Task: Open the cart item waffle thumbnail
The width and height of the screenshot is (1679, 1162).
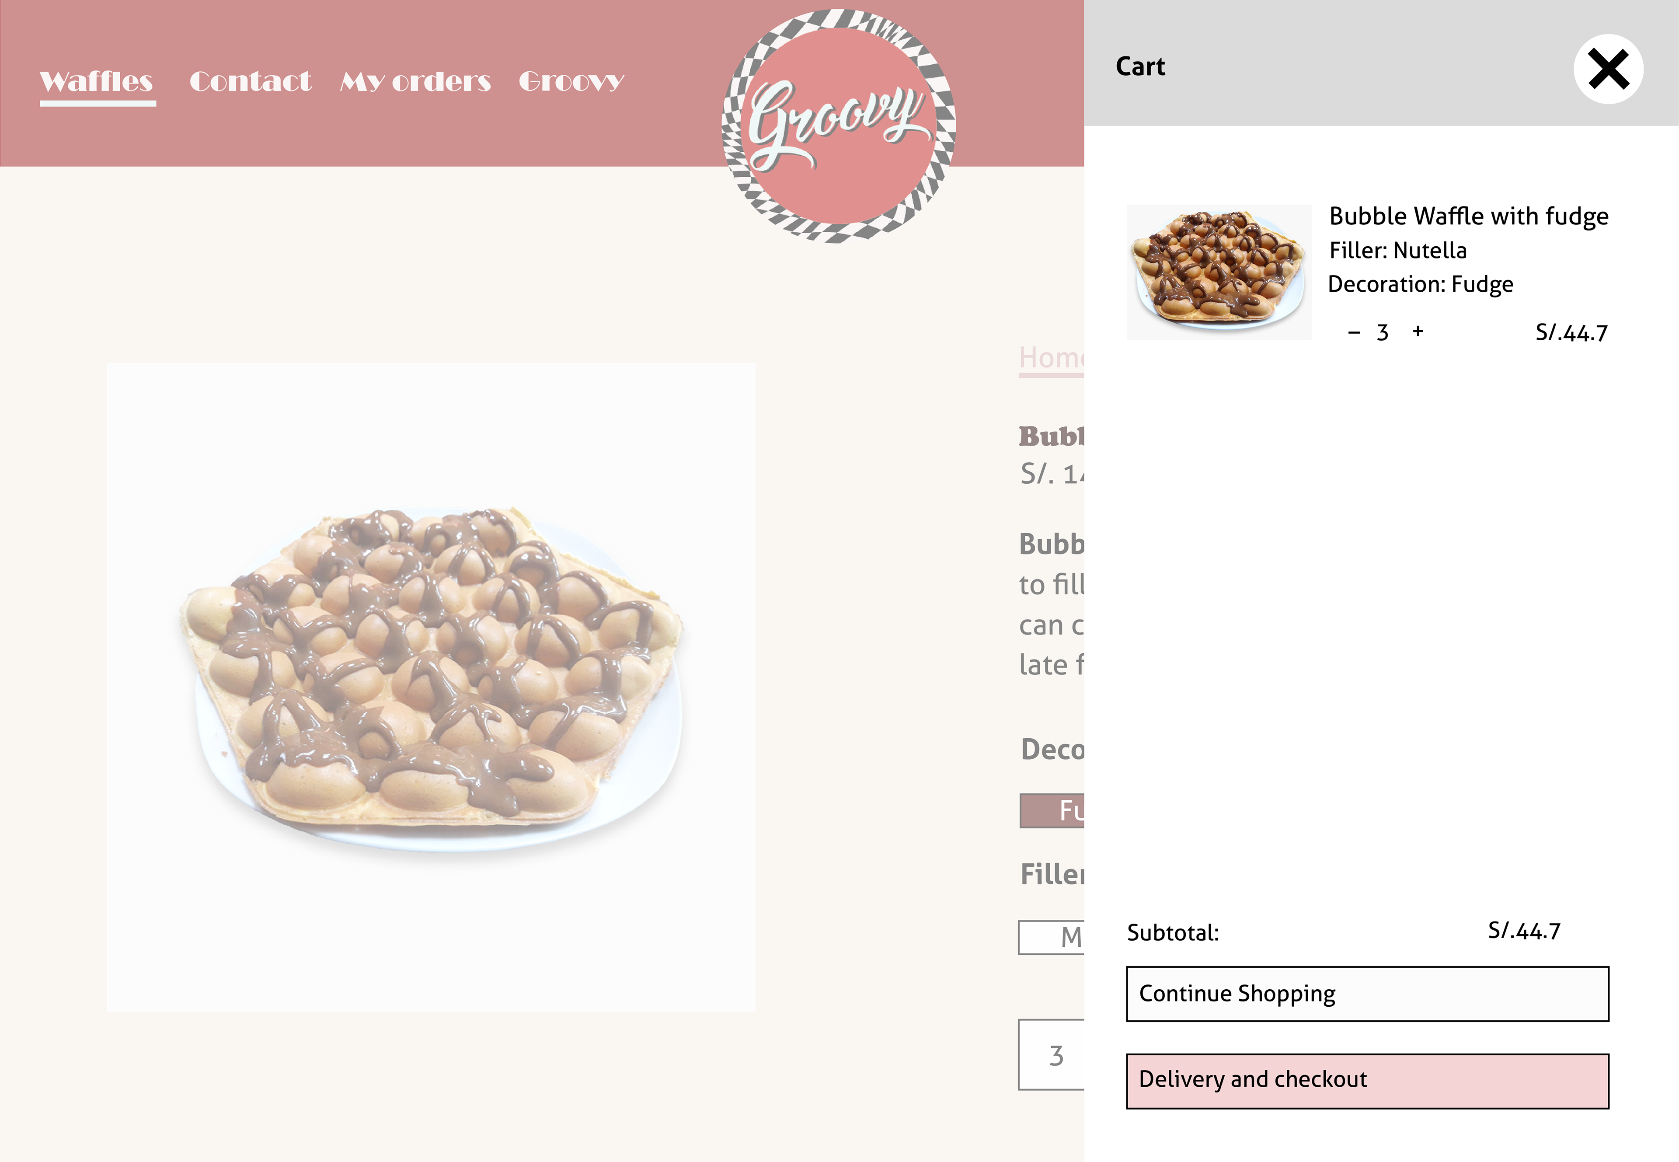Action: point(1219,272)
